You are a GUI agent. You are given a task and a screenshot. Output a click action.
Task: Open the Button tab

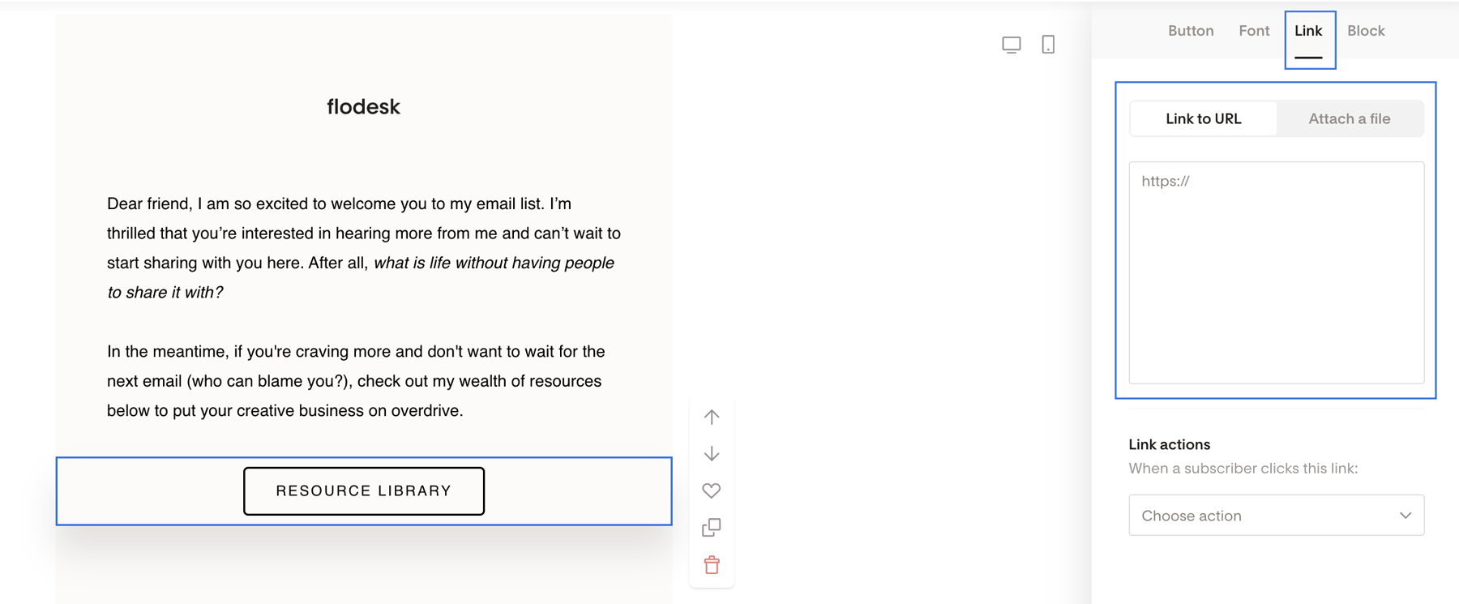pos(1191,31)
